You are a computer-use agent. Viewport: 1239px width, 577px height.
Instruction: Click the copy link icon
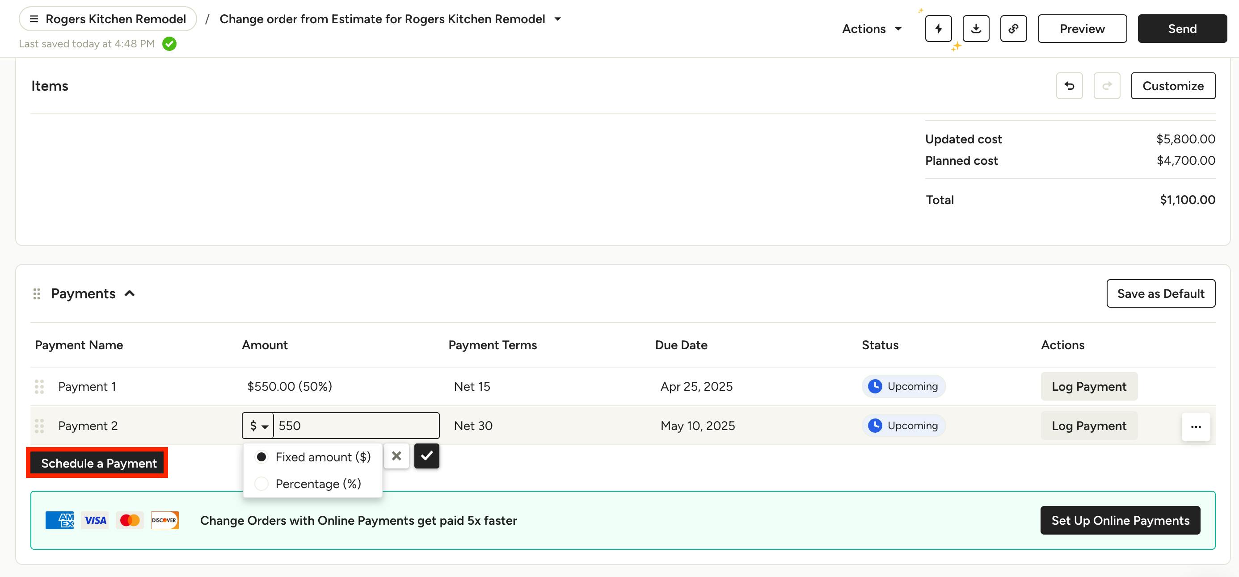pos(1013,29)
